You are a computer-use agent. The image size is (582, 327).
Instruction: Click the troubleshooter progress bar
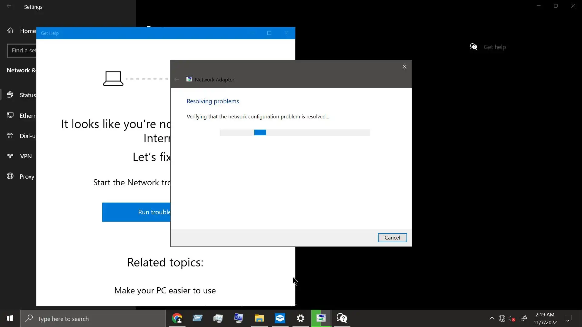[295, 132]
